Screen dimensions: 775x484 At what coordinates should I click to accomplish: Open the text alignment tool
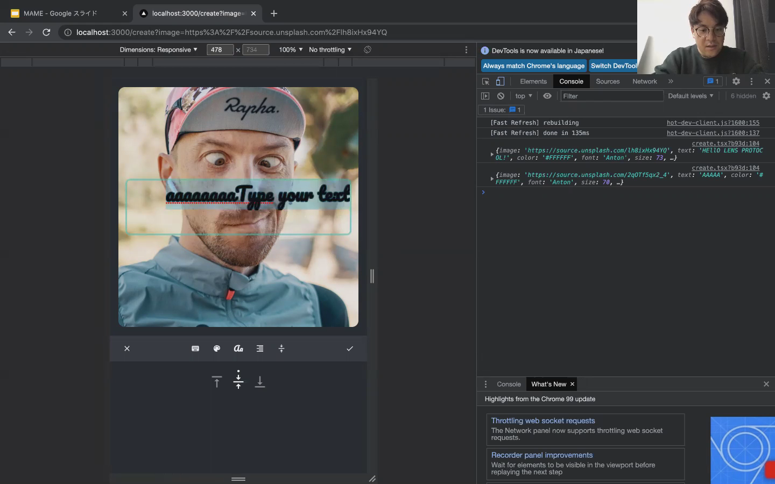coord(260,348)
